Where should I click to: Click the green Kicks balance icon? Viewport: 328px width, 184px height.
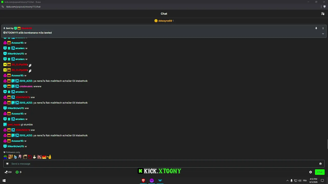click(17, 172)
